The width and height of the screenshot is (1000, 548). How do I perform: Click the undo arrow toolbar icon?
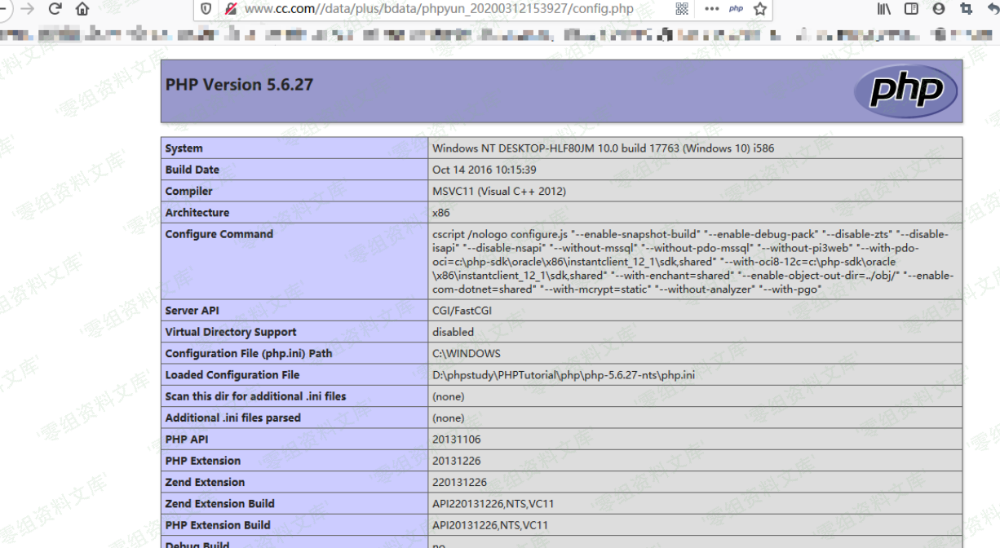(x=992, y=9)
